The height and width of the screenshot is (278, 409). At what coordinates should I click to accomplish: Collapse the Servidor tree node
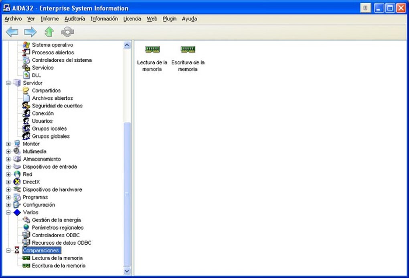tap(8, 83)
